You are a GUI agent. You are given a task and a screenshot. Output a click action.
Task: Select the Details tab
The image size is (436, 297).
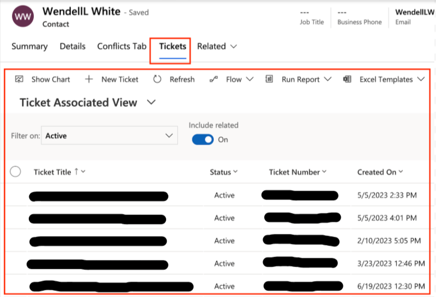pos(73,46)
